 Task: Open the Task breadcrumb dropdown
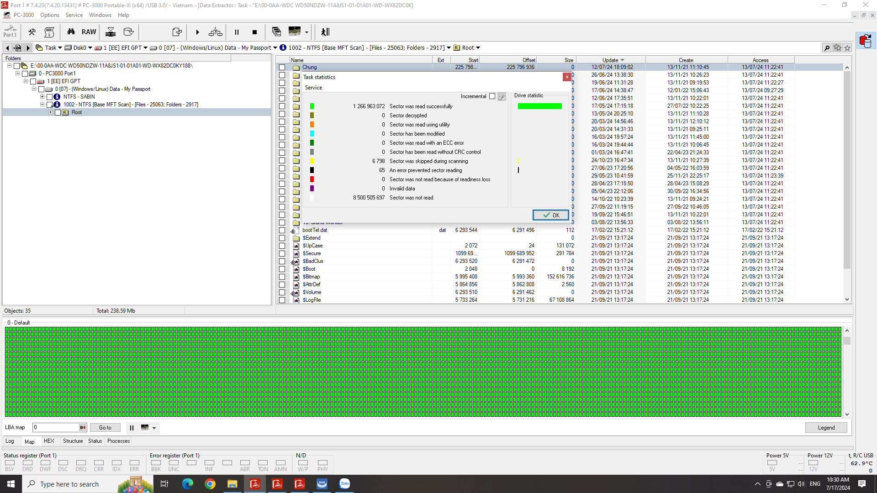coord(60,48)
